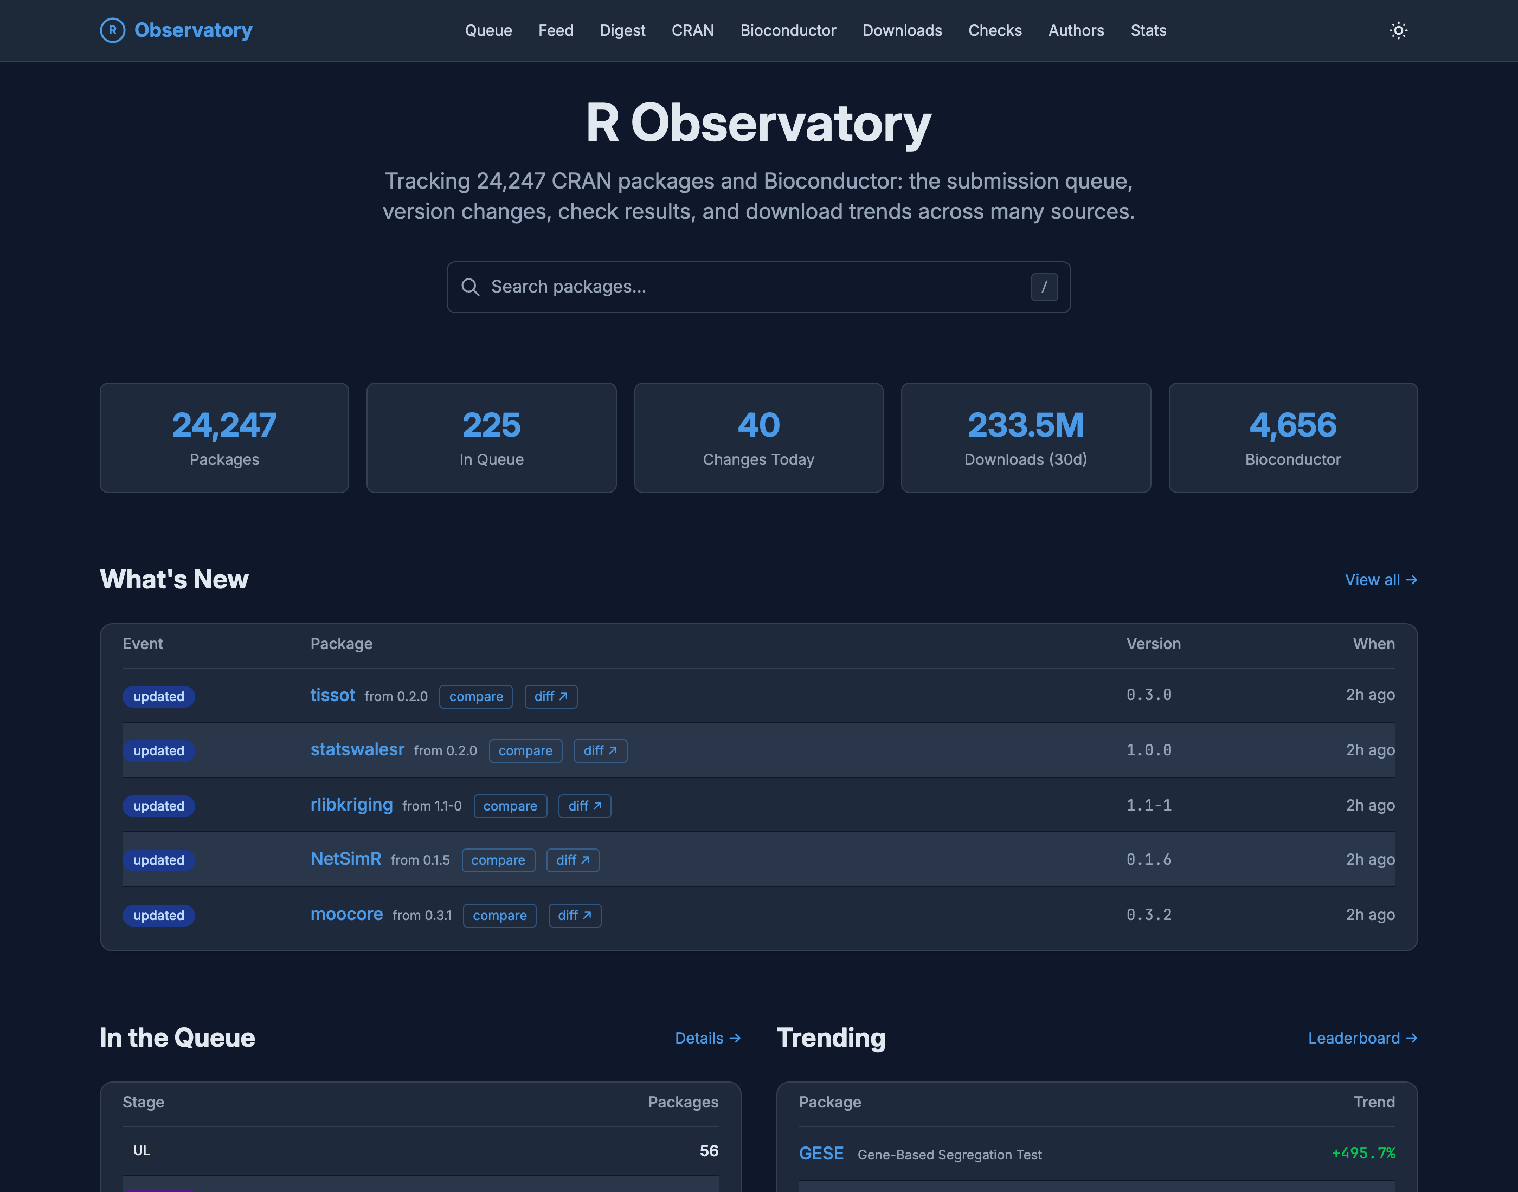
Task: Open the CRAN nav item
Action: click(693, 30)
